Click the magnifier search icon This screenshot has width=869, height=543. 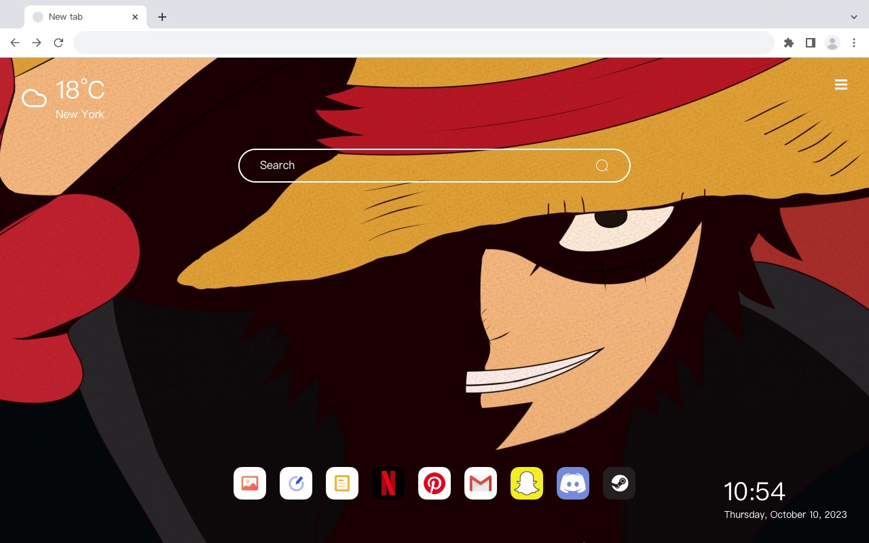tap(602, 166)
